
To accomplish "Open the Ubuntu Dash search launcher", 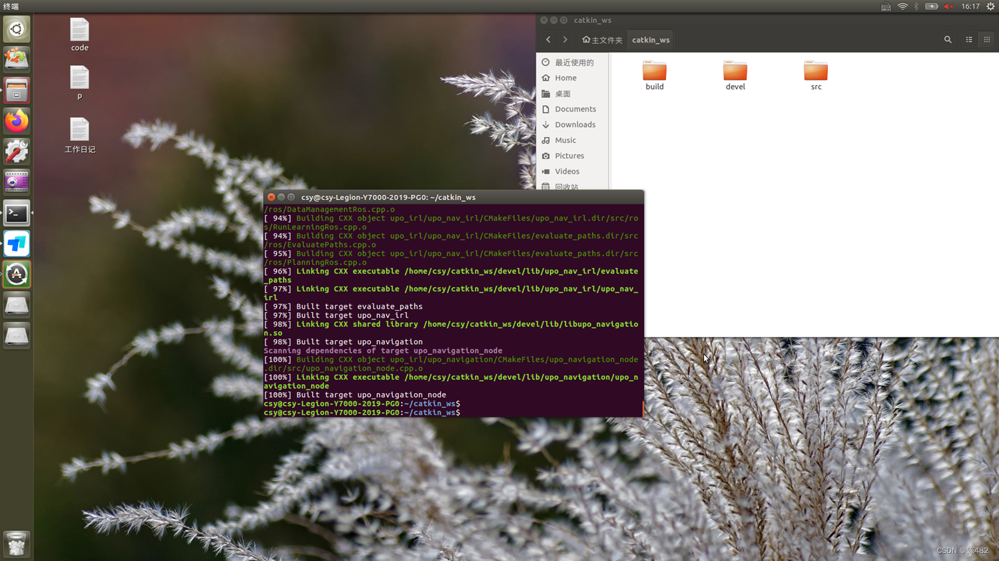I will [17, 29].
